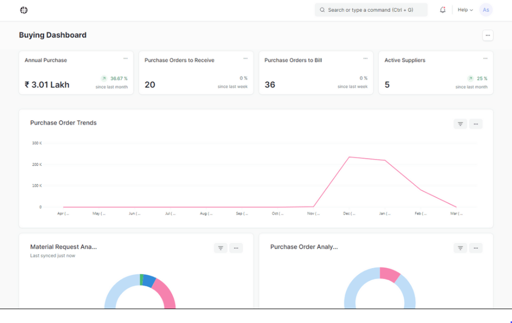This screenshot has height=323, width=512.
Task: Click the Dec data point on trend line
Action: point(349,157)
